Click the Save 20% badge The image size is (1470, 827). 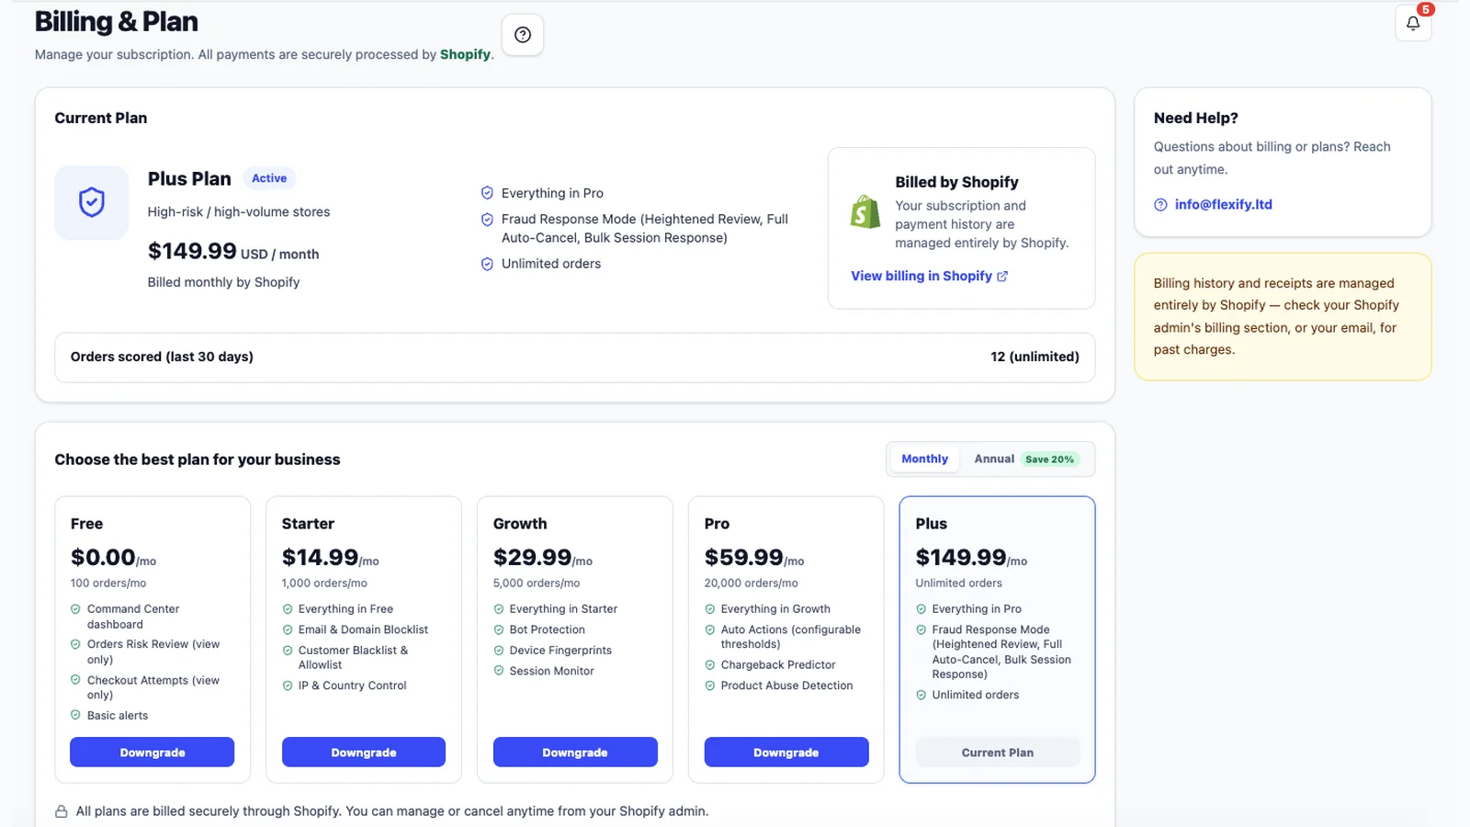(1049, 459)
